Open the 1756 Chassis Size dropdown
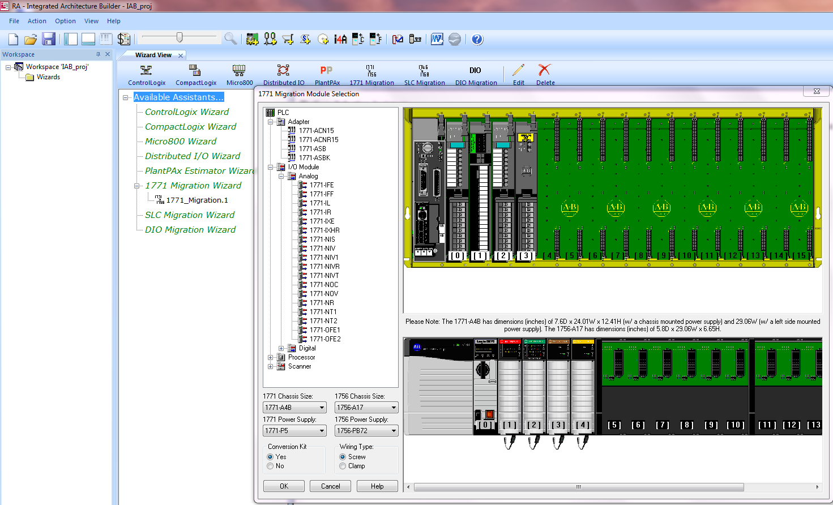The width and height of the screenshot is (833, 505). [x=366, y=408]
